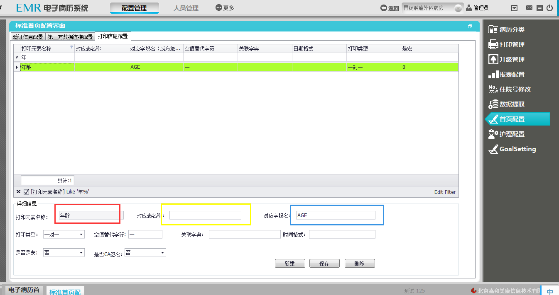Click the top bar down-arrow box icon
The width and height of the screenshot is (559, 295).
(x=514, y=8)
